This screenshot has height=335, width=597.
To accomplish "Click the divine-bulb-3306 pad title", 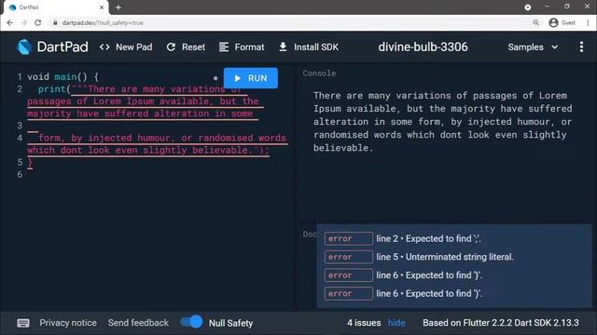I will point(423,47).
